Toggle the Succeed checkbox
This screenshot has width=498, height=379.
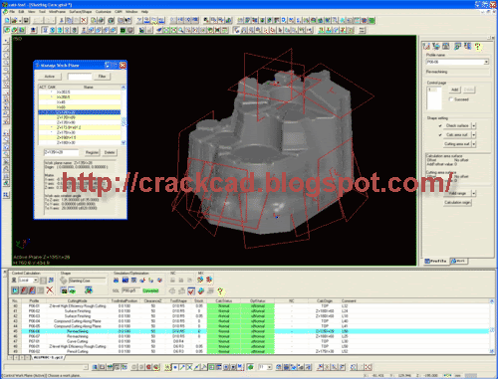point(450,99)
